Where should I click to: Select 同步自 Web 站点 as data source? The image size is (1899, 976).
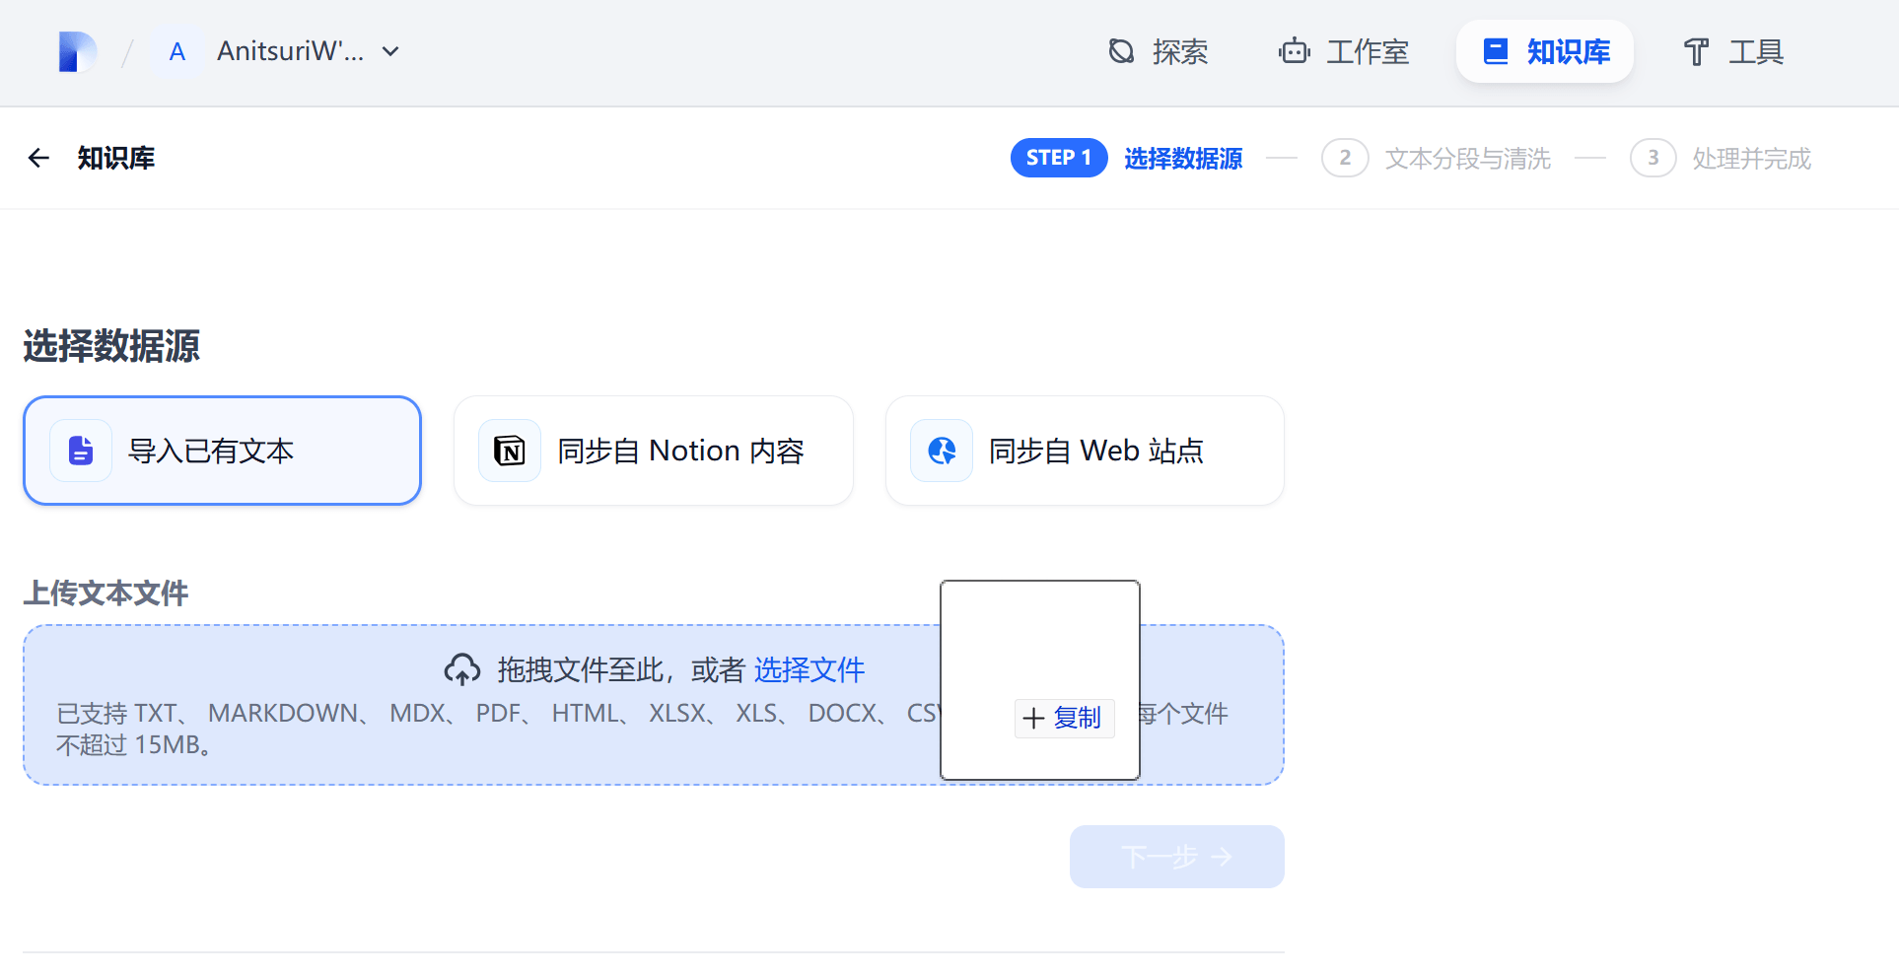coord(1085,451)
